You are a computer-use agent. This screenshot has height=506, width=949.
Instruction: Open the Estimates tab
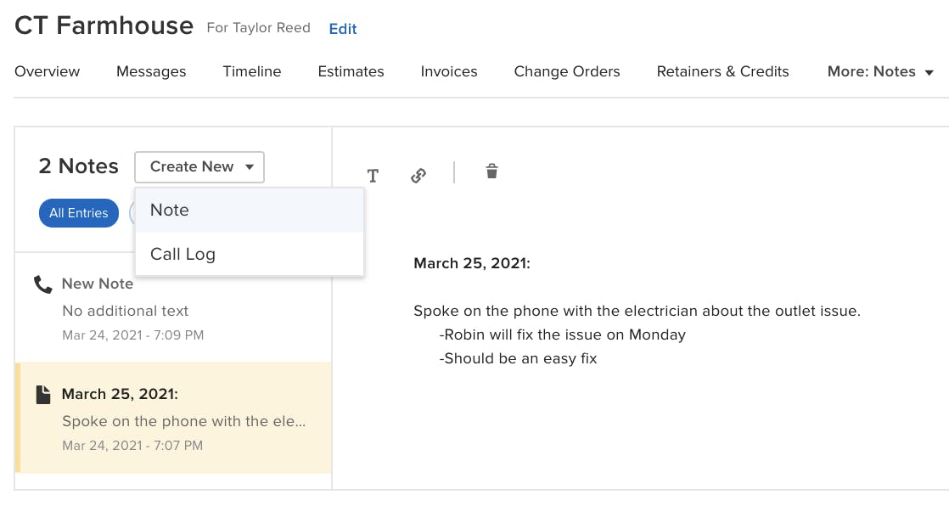[351, 71]
